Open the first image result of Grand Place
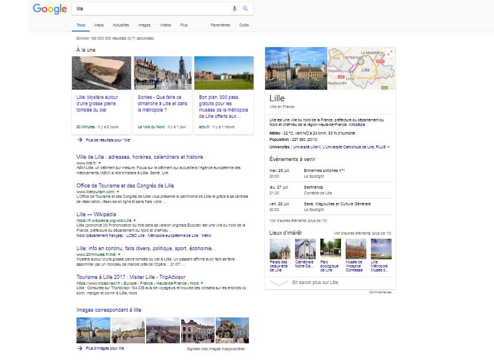Viewport: 494px width, 360px height. 93,330
